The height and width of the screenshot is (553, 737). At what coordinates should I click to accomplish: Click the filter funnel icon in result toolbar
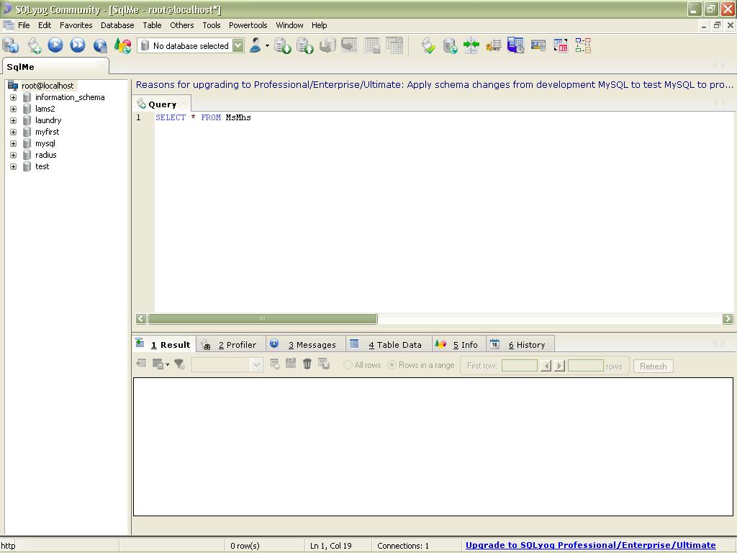(179, 364)
